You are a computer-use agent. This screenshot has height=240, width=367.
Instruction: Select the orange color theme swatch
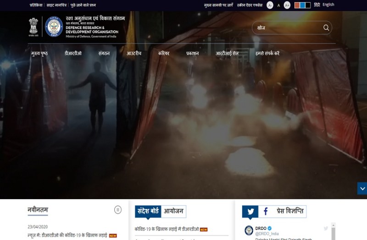point(297,5)
